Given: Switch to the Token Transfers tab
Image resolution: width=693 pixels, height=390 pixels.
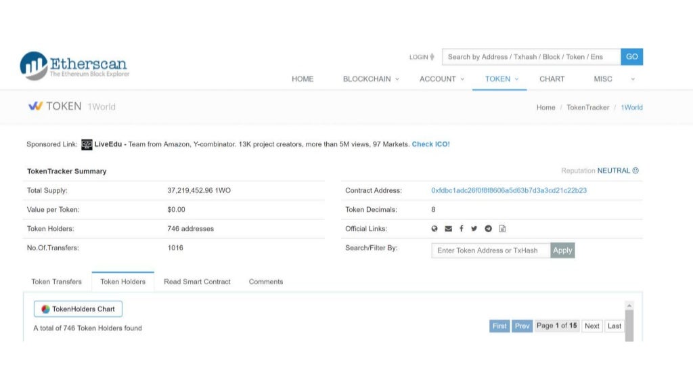Looking at the screenshot, I should click(57, 282).
